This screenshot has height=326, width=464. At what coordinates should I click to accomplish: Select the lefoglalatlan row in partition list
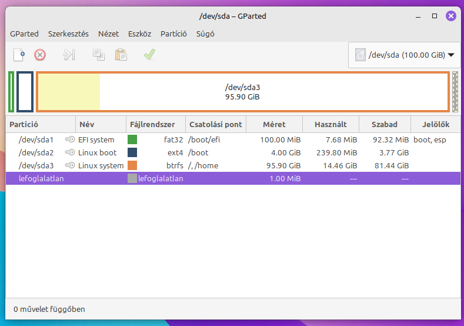pyautogui.click(x=233, y=178)
